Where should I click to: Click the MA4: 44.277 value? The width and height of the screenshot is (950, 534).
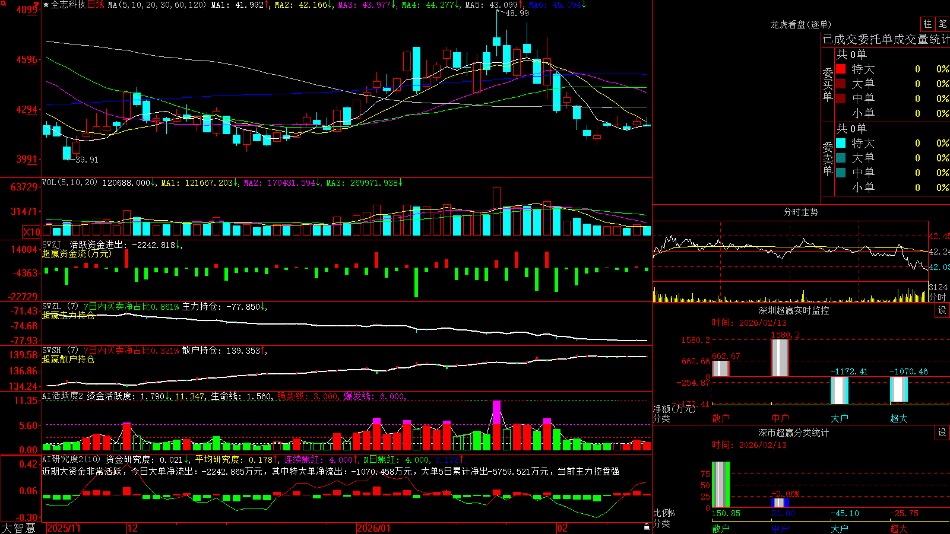click(430, 5)
